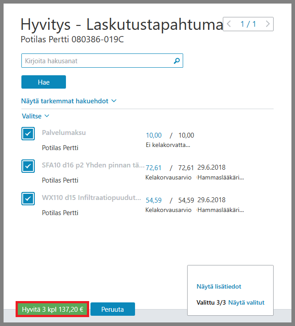Click the Peruuta button
The image size is (295, 326).
tap(113, 309)
